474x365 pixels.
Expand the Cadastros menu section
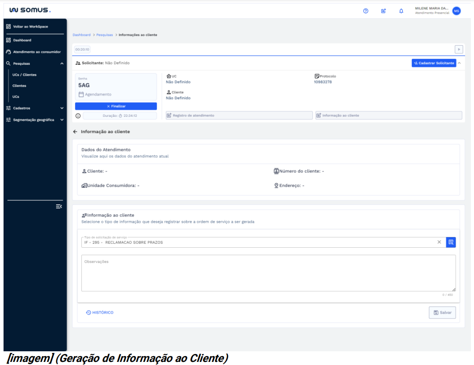pyautogui.click(x=61, y=108)
